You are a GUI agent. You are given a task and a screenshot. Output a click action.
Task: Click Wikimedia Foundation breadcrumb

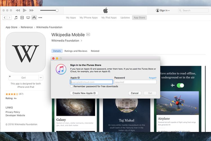(49, 27)
